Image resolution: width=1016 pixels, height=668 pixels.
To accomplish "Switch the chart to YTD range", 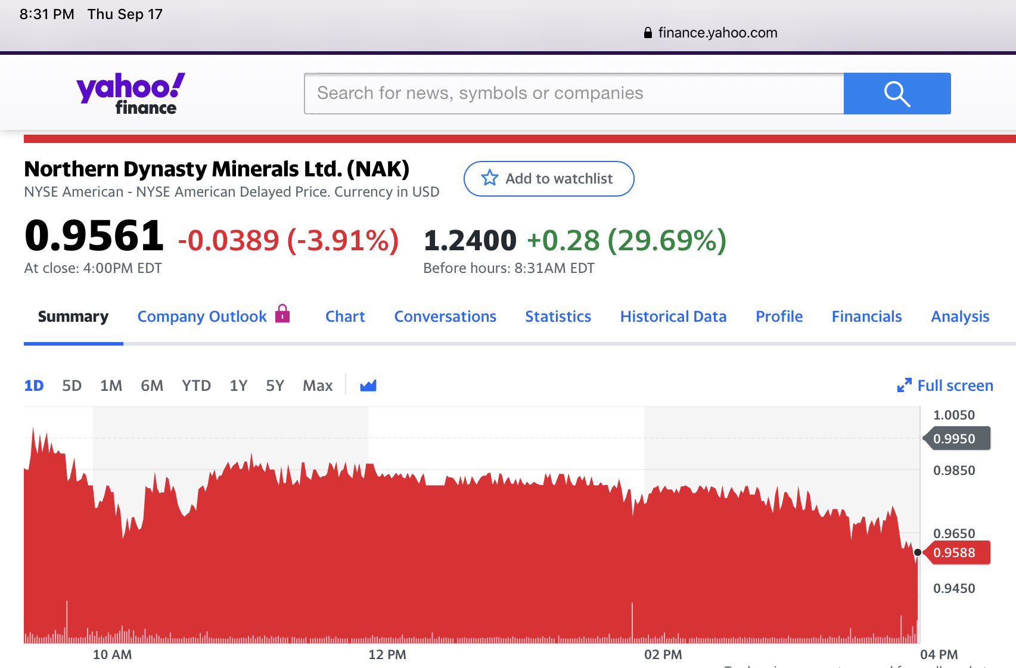I will tap(196, 386).
